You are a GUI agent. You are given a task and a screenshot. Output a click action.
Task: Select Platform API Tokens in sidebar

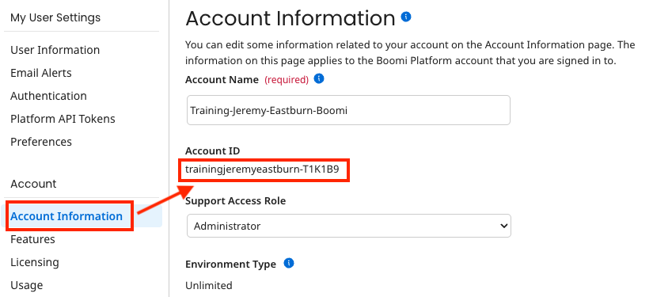coord(63,119)
